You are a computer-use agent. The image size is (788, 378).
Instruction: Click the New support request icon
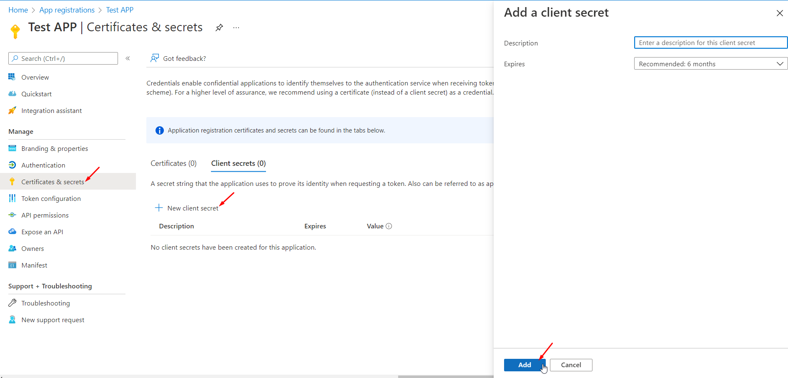point(12,320)
